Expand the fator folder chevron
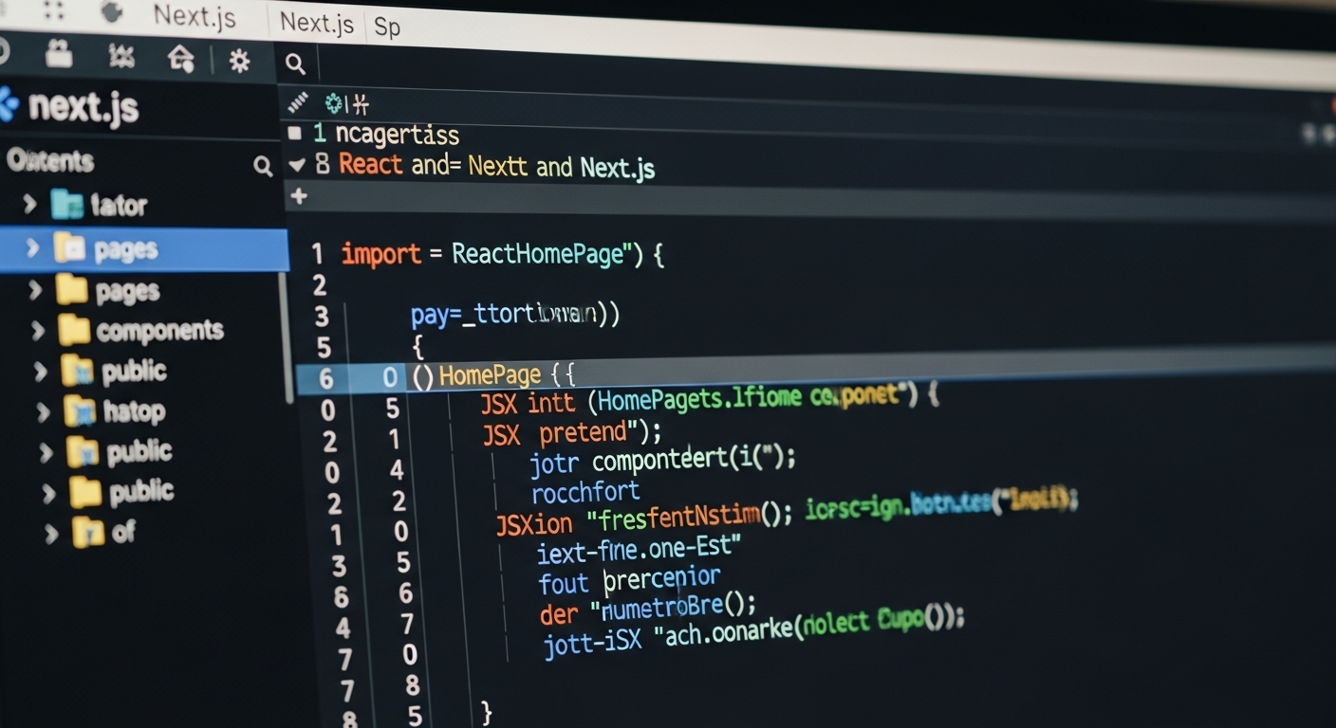 (x=29, y=204)
